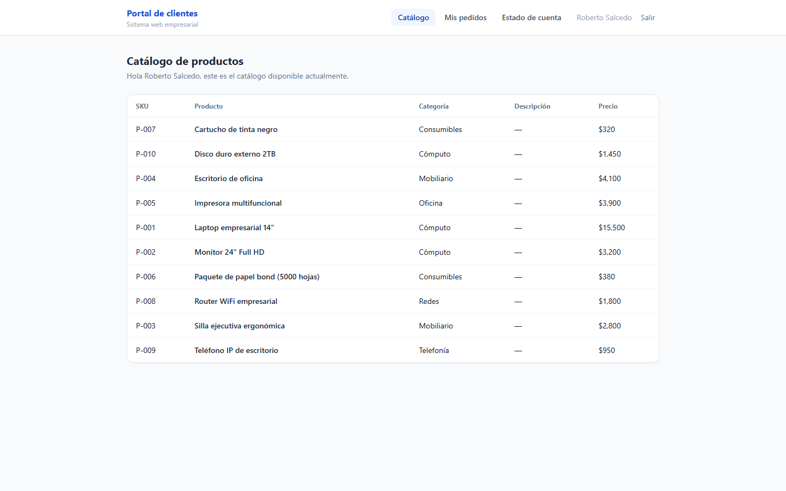
Task: Click the Descripción column header
Action: coord(532,106)
